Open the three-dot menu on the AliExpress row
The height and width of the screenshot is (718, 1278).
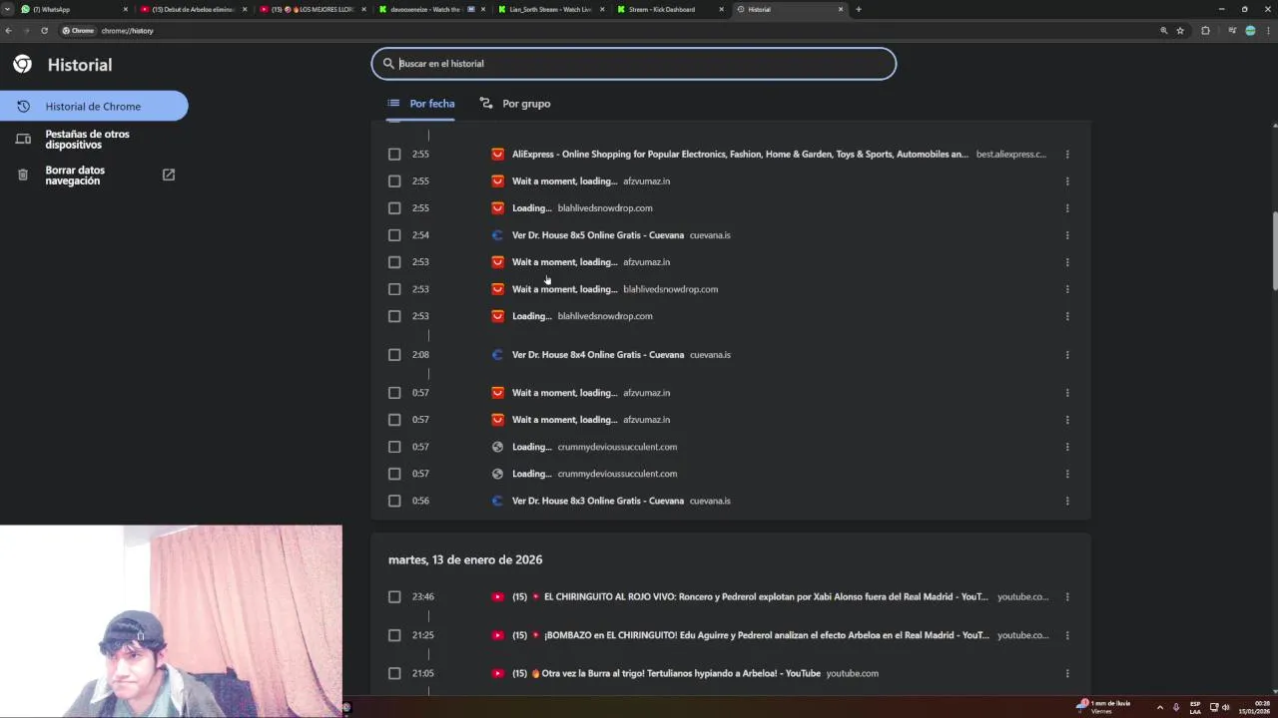click(1067, 154)
